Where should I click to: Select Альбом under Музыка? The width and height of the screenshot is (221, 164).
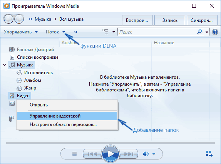(33, 80)
